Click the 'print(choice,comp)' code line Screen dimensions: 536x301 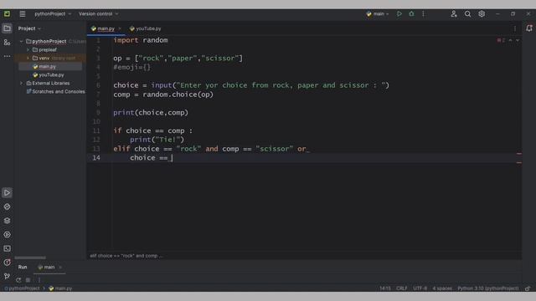pos(151,113)
